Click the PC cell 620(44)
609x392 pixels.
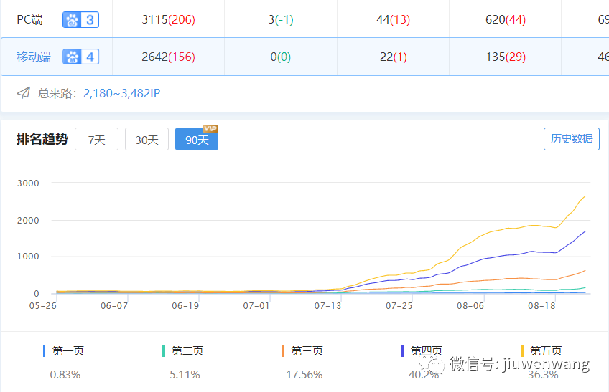[506, 20]
